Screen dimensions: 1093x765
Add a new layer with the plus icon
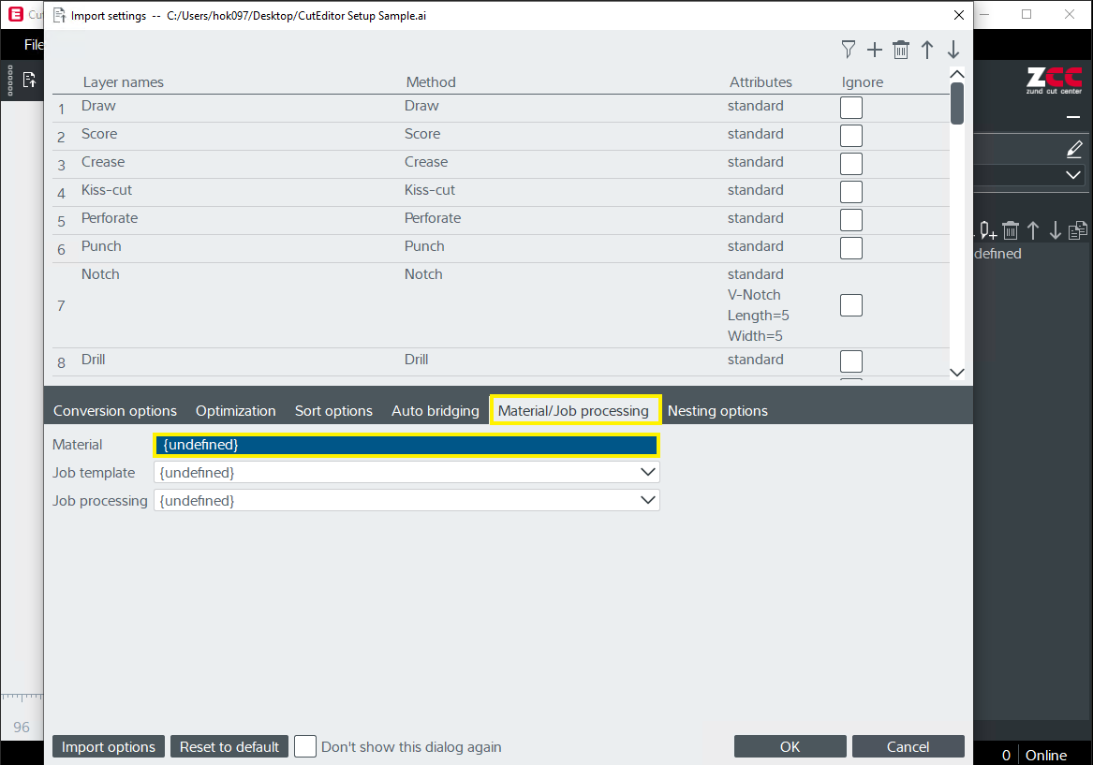(x=875, y=50)
